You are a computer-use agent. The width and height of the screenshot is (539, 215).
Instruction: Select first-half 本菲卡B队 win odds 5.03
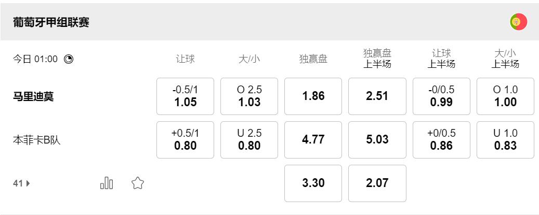377,140
